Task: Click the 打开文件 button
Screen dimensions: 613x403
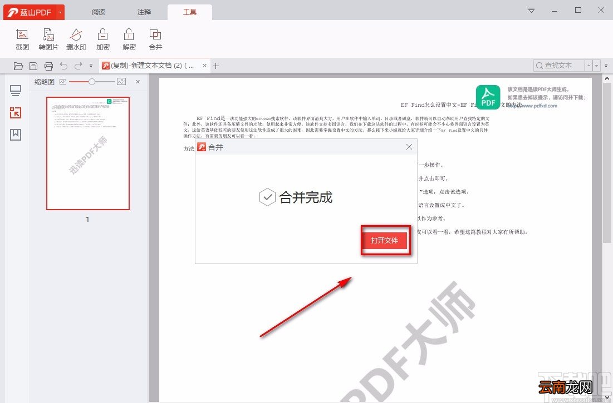Action: click(384, 240)
